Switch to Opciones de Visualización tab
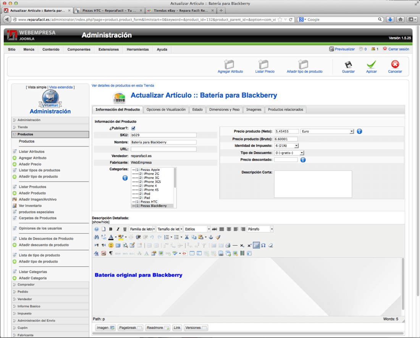This screenshot has height=338, width=420. click(166, 109)
